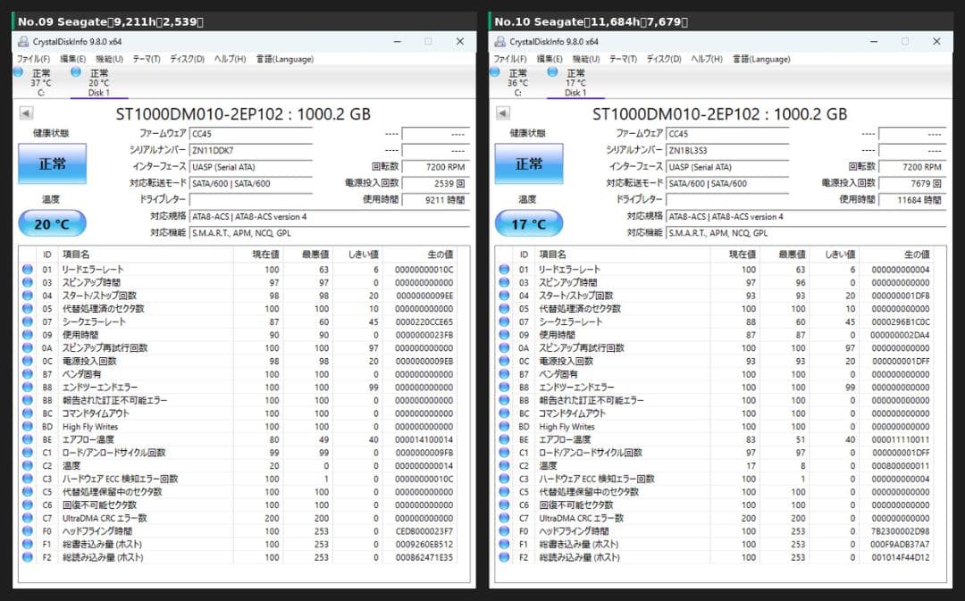The image size is (965, 601).
Task: Click serial number field ZN11DDK7
Action: tap(251, 150)
